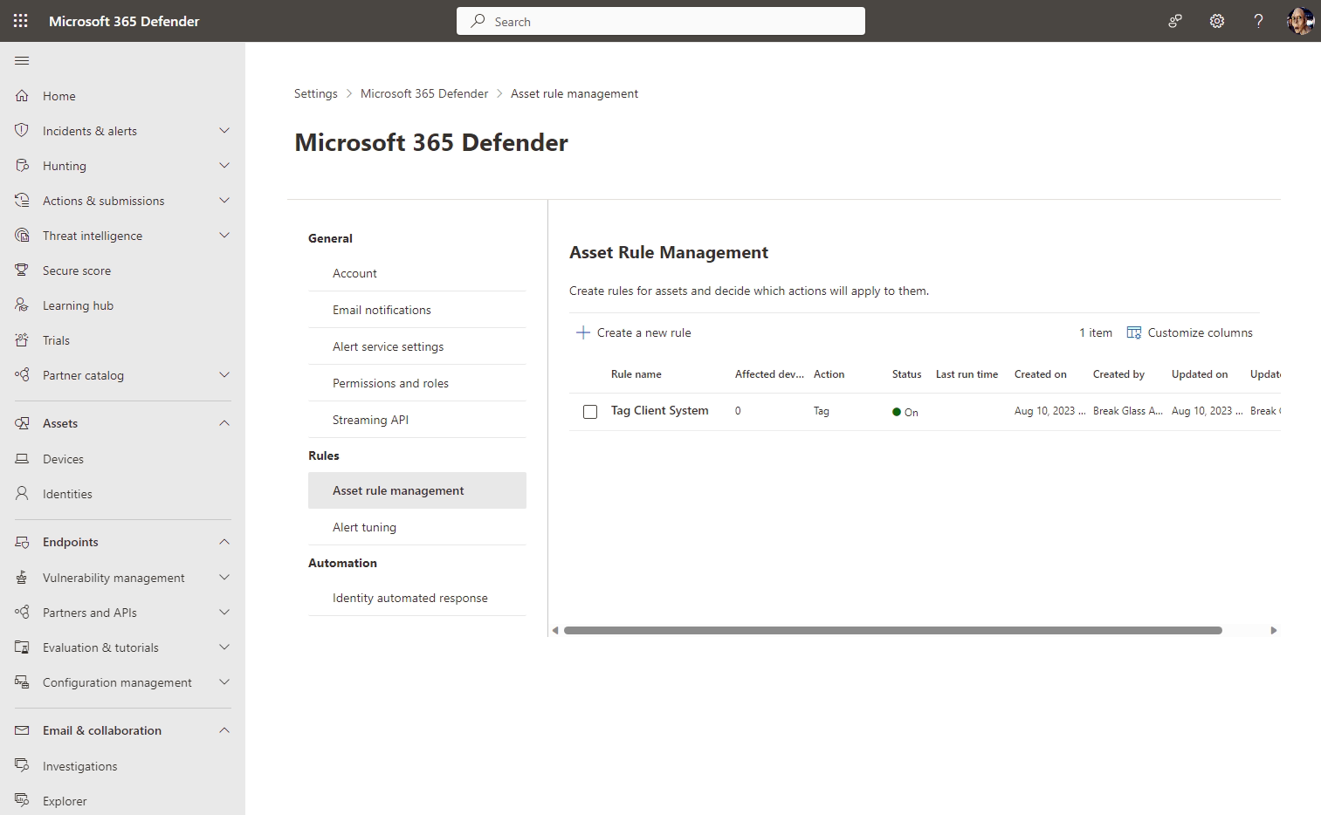
Task: Open the settings gear in the top bar
Action: coord(1216,20)
